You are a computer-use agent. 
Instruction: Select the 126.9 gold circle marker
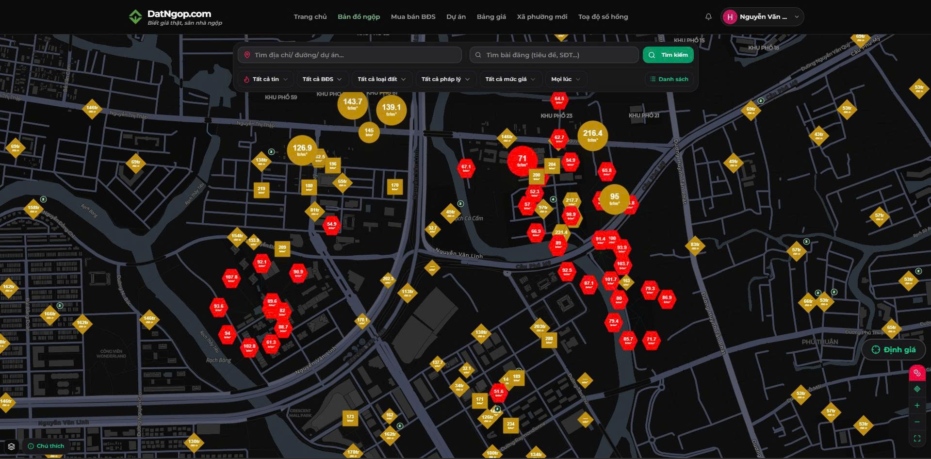coord(302,150)
